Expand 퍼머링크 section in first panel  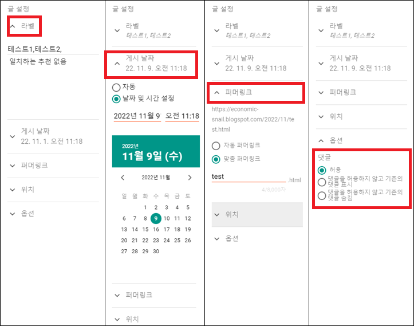(53, 166)
